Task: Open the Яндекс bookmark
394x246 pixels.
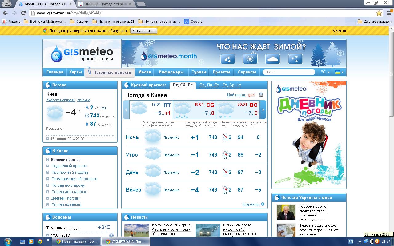Action: [11, 22]
